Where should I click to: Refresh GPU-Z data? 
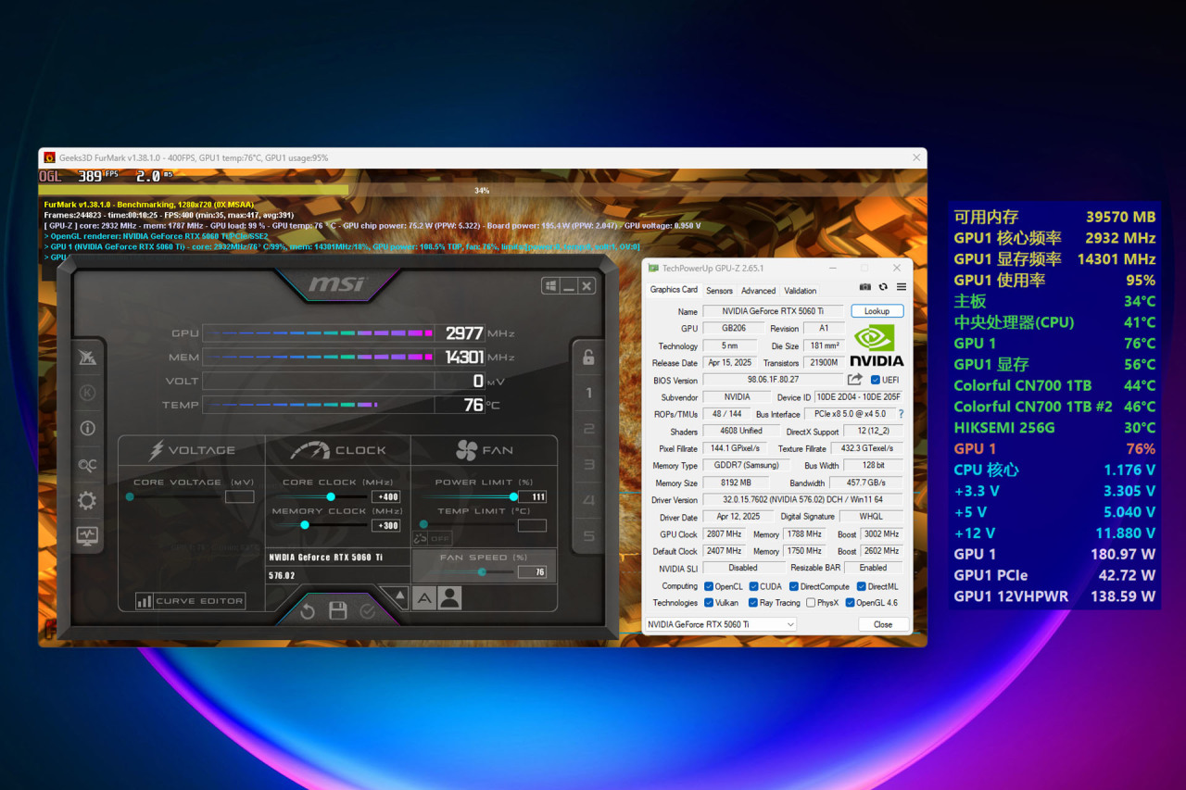883,287
